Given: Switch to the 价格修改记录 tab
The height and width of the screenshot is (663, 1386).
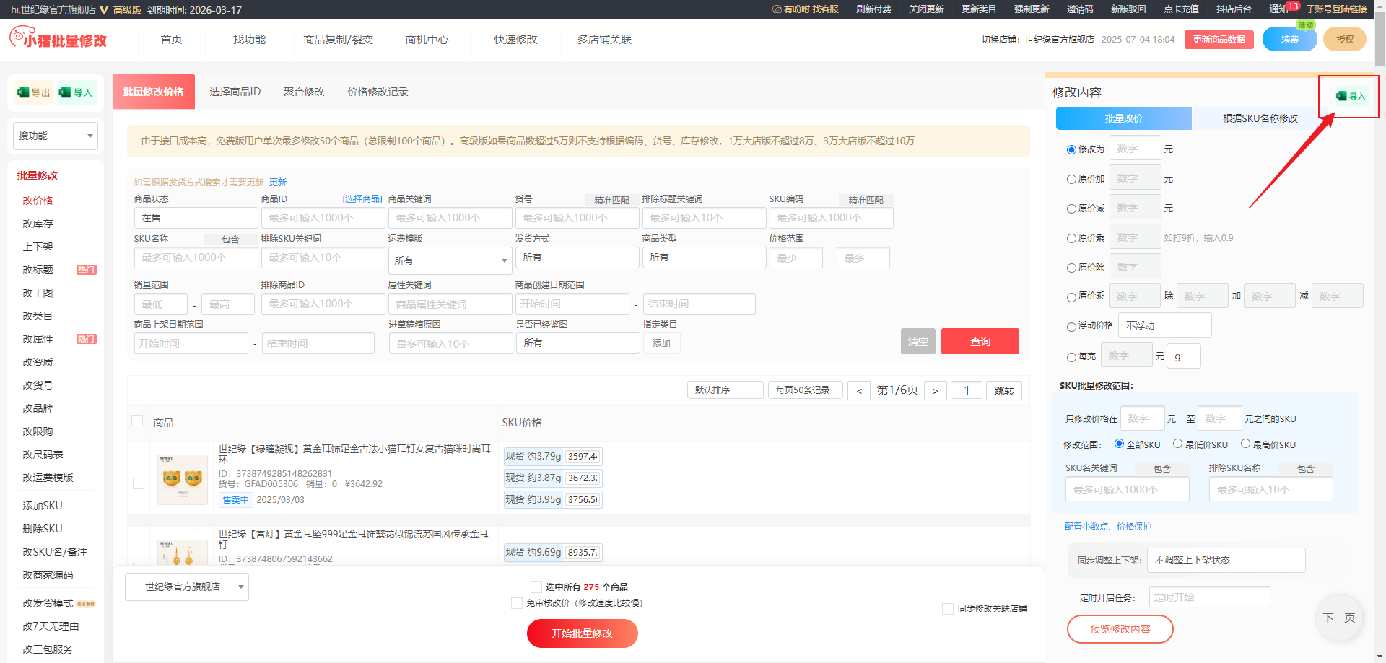Looking at the screenshot, I should coord(378,92).
